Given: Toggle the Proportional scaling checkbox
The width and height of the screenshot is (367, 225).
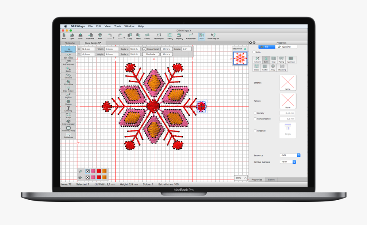Looking at the screenshot, I should click(144, 49).
